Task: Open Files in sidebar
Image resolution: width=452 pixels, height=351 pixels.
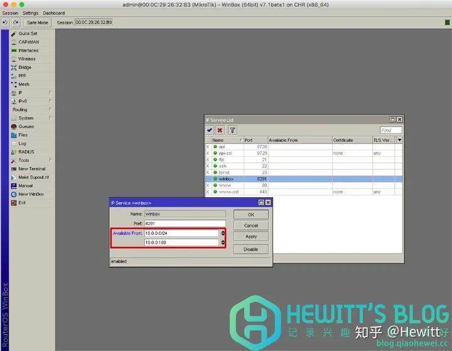Action: (32, 135)
